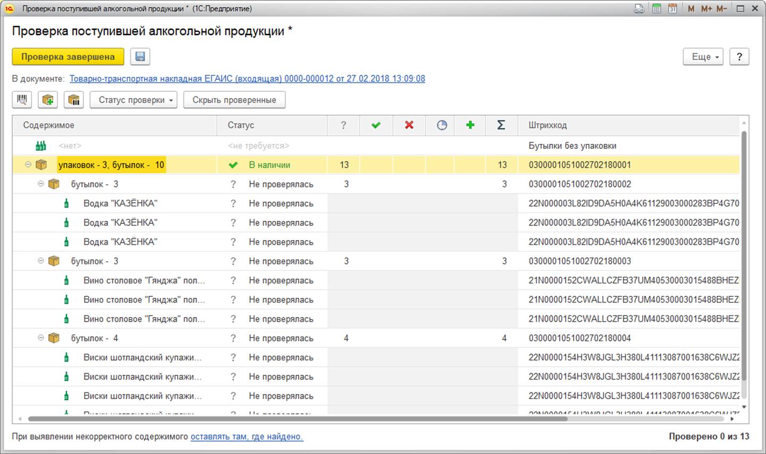Click the barcode search icon
Image resolution: width=766 pixels, height=454 pixels.
22,100
